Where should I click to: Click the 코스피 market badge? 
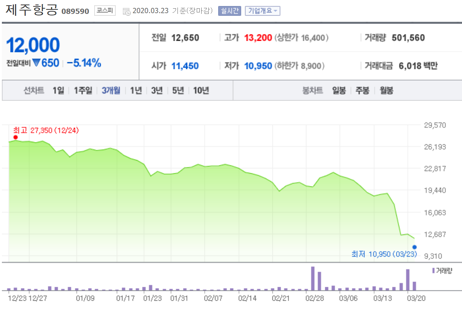104,11
